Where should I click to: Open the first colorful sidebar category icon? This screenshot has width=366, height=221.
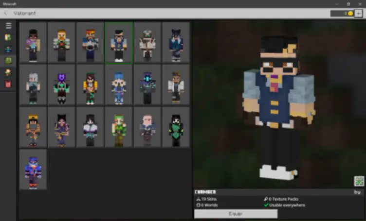point(8,37)
